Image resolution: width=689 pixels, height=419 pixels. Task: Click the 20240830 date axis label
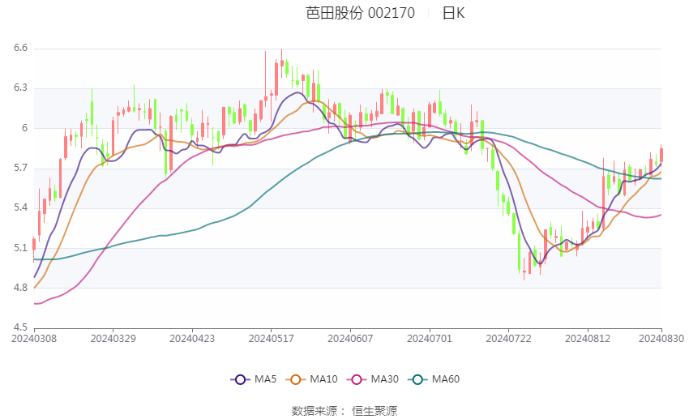[661, 339]
